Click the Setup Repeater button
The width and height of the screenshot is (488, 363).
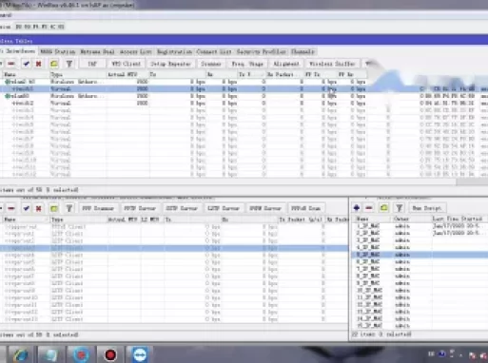coord(170,64)
